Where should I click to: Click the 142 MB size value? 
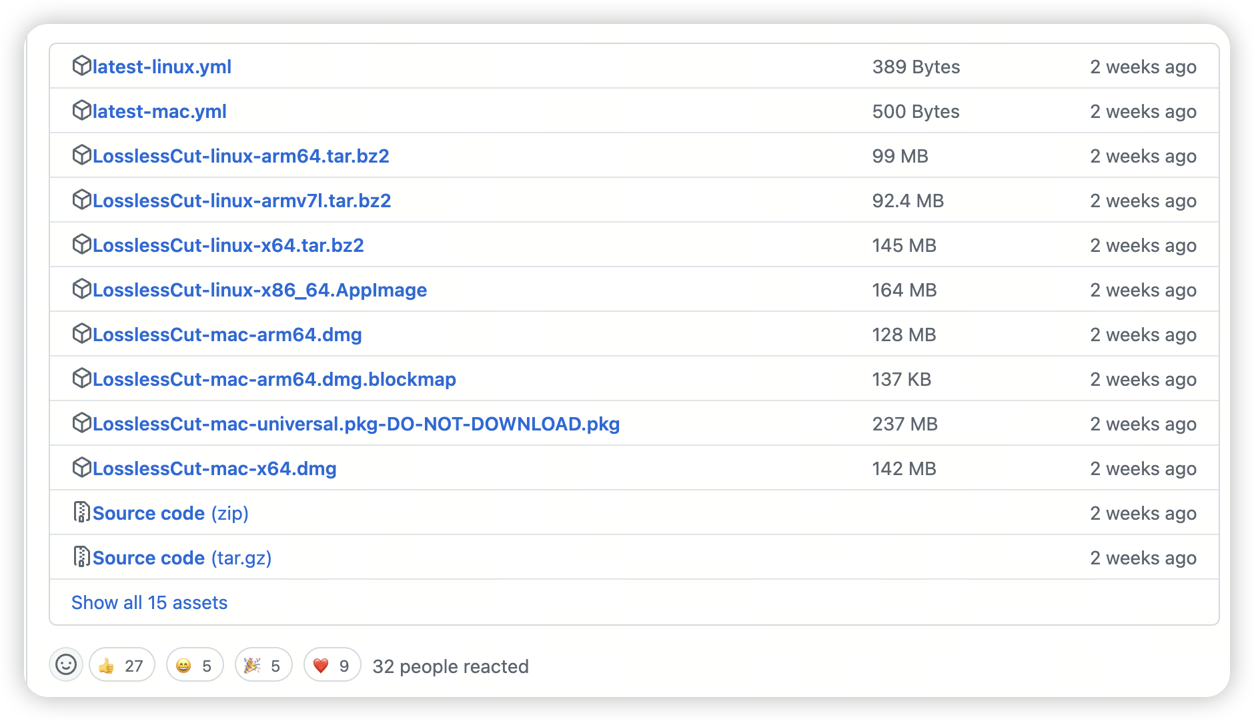coord(904,468)
